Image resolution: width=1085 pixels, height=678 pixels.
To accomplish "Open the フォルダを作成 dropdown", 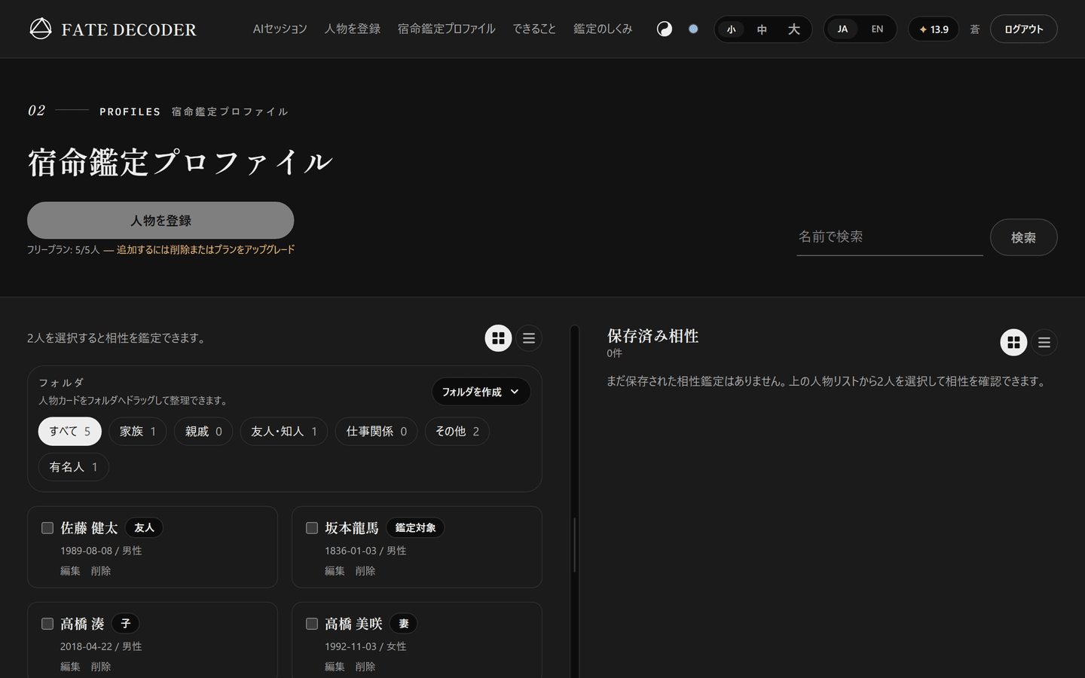I will [x=481, y=392].
